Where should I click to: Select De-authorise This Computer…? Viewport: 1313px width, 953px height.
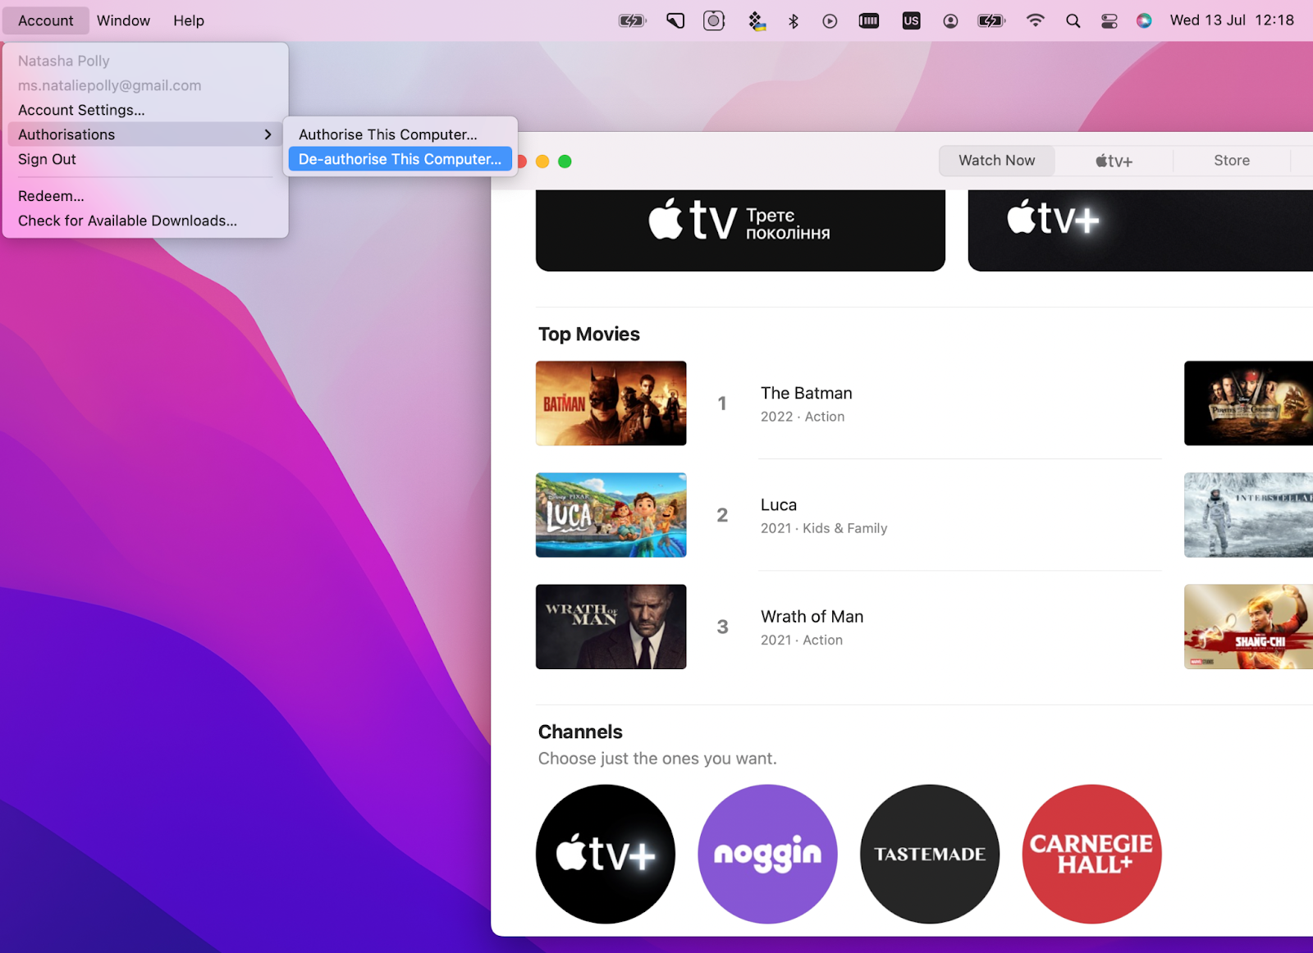point(400,159)
